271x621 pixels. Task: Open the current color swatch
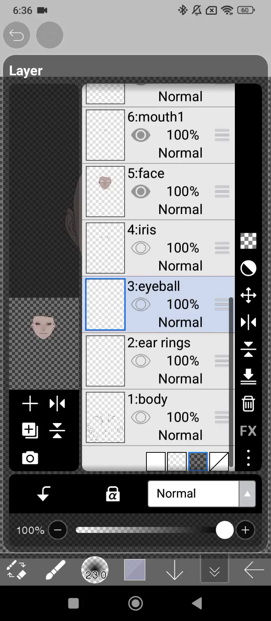point(135,570)
